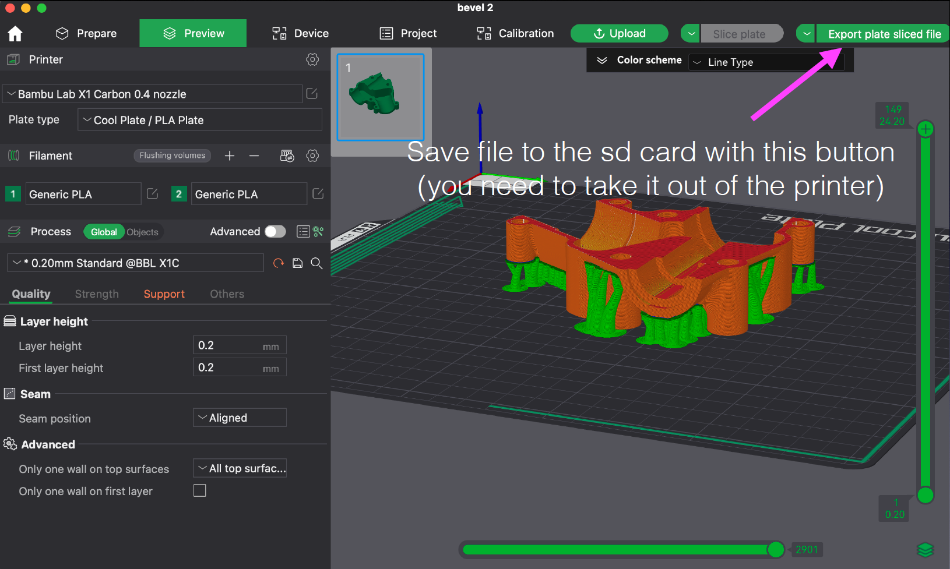Open AMS filament sync icon
The width and height of the screenshot is (950, 569).
click(287, 155)
